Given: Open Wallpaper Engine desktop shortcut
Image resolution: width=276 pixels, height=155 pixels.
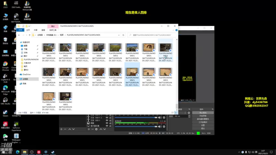Looking at the screenshot, I should pyautogui.click(x=16, y=139).
